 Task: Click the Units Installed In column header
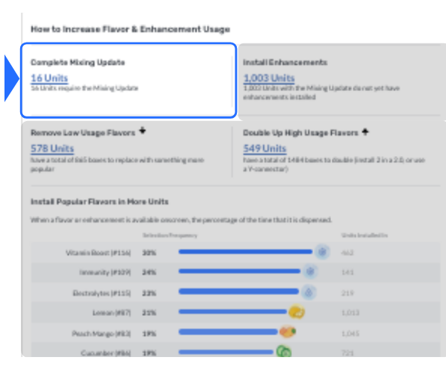(365, 235)
